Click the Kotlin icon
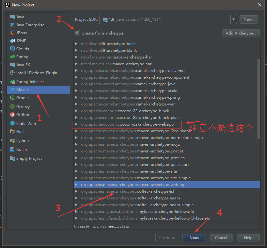This screenshot has width=267, height=248. click(x=12, y=150)
